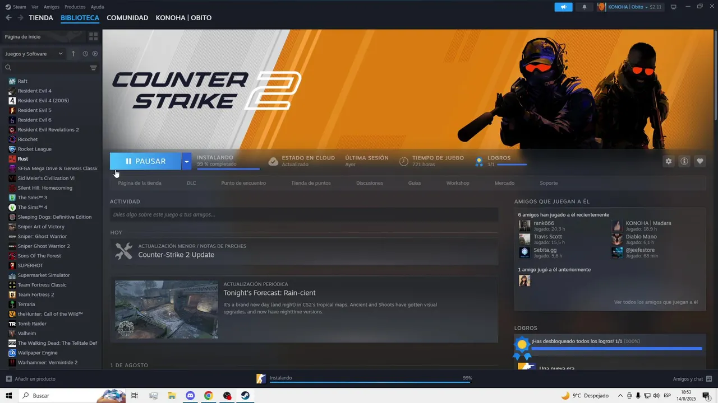718x403 pixels.
Task: Click the Pausar download button
Action: (x=146, y=161)
